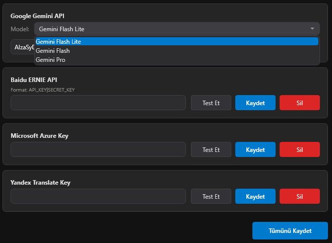This screenshot has width=332, height=243.
Task: Save the Baidu ERNIE API key
Action: tap(255, 103)
